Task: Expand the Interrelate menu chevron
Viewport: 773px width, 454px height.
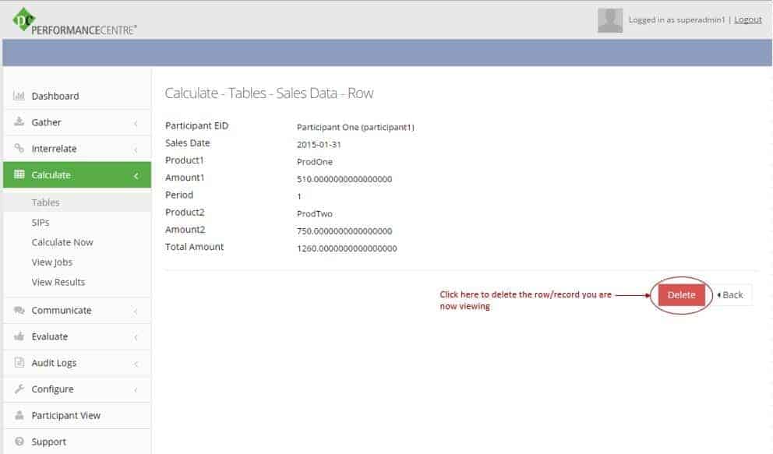Action: [136, 150]
